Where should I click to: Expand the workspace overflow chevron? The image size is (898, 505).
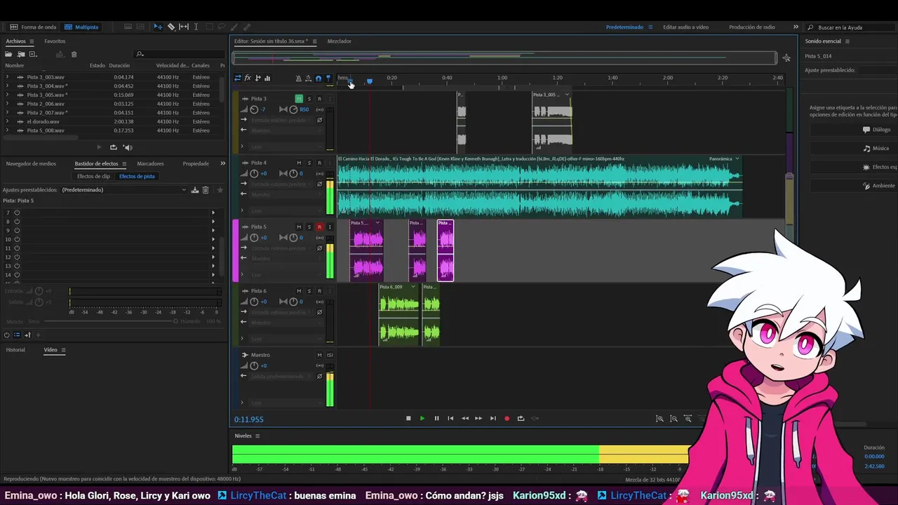pos(796,27)
